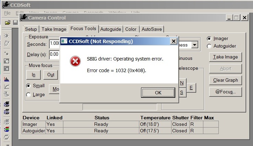The width and height of the screenshot is (253, 146).
Task: Open the Autoguide tab
Action: click(x=111, y=29)
